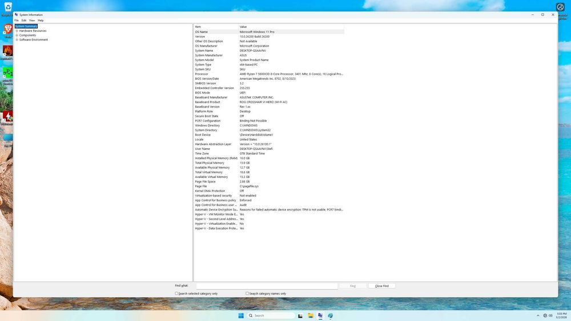Open the red lightning-bolt desktop shortcut
Viewport: 571px width, 321px height.
tap(7, 117)
